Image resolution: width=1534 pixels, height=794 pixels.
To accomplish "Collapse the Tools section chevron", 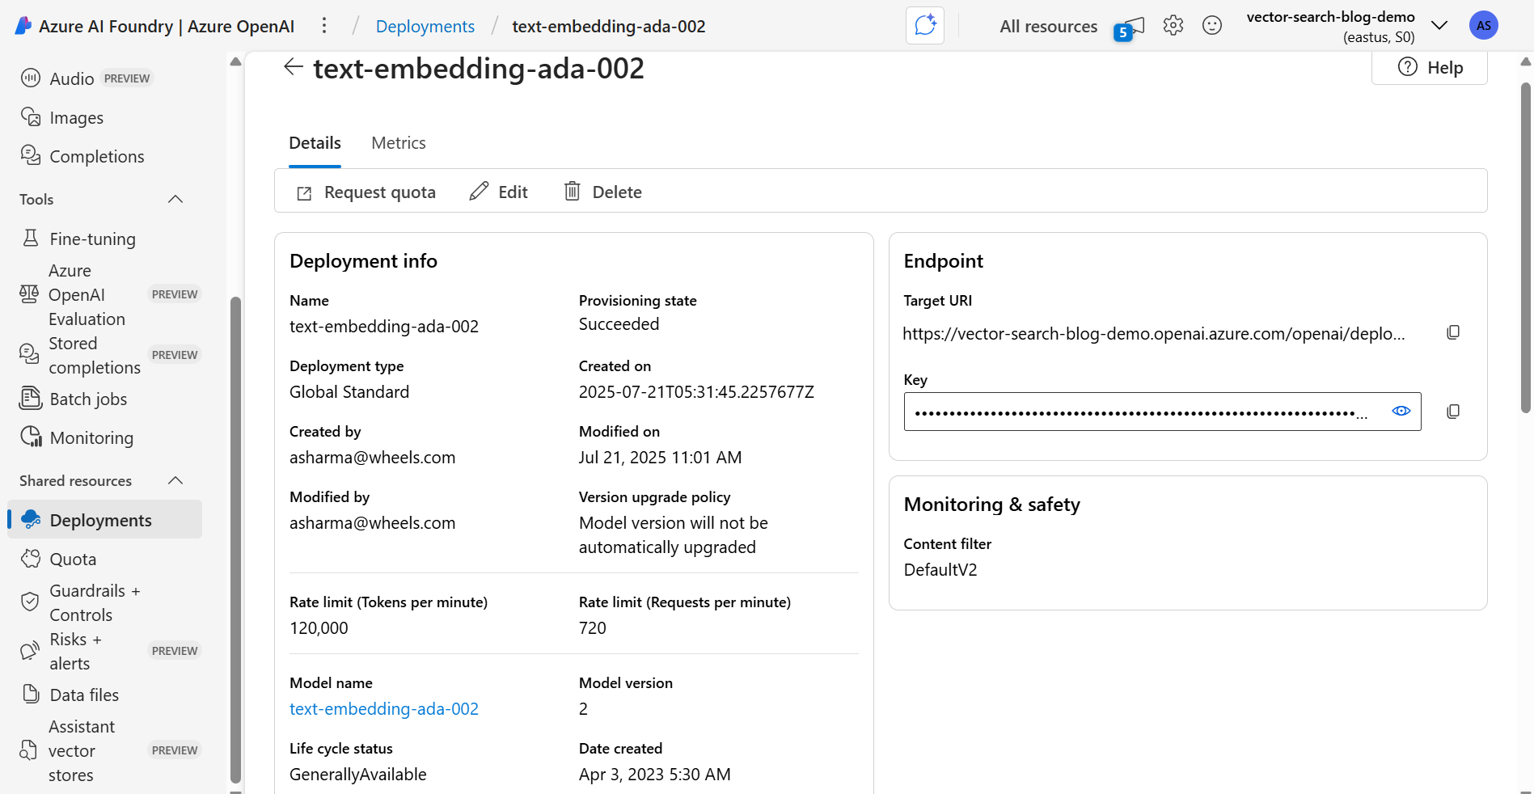I will click(175, 199).
